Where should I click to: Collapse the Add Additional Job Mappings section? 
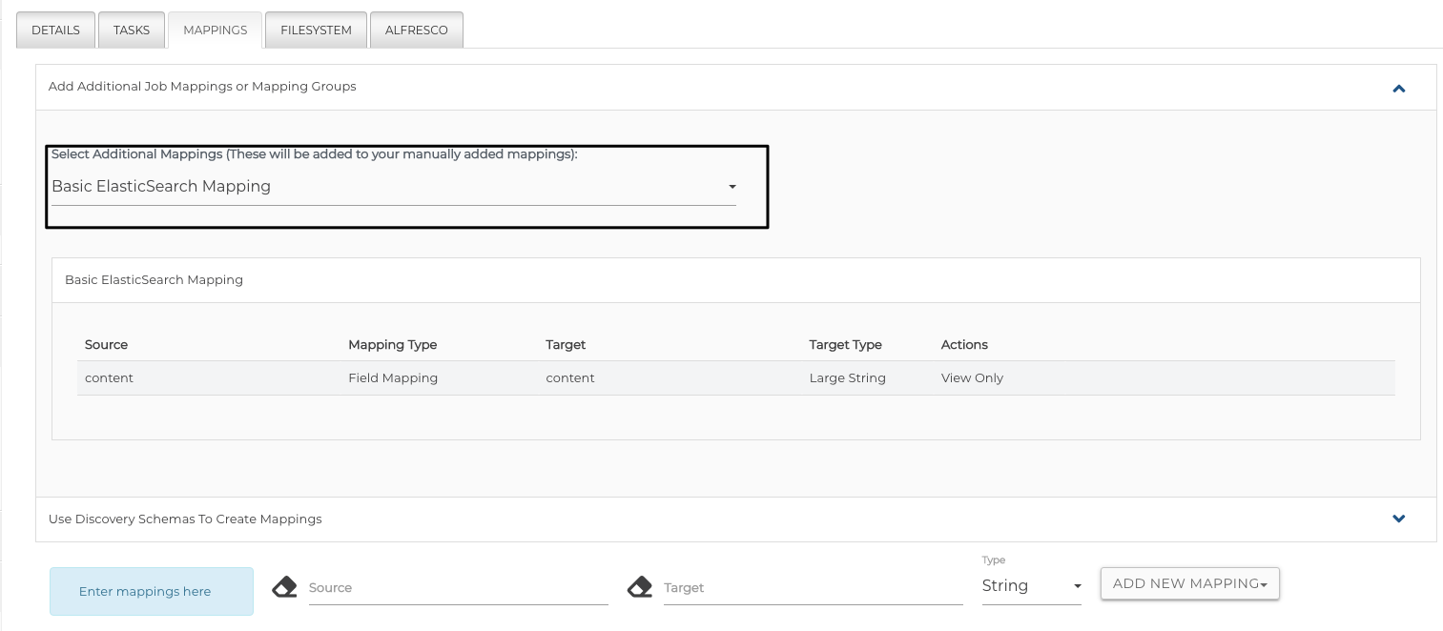tap(1398, 88)
